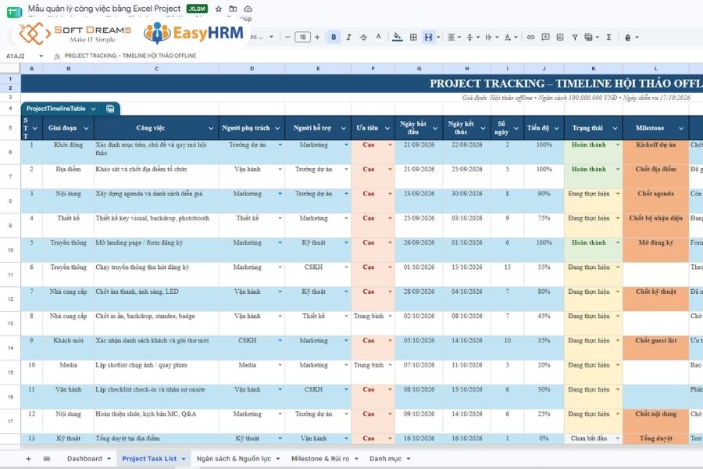Image resolution: width=703 pixels, height=469 pixels.
Task: Open priority dropdown for Khởi động row
Action: tap(390, 145)
